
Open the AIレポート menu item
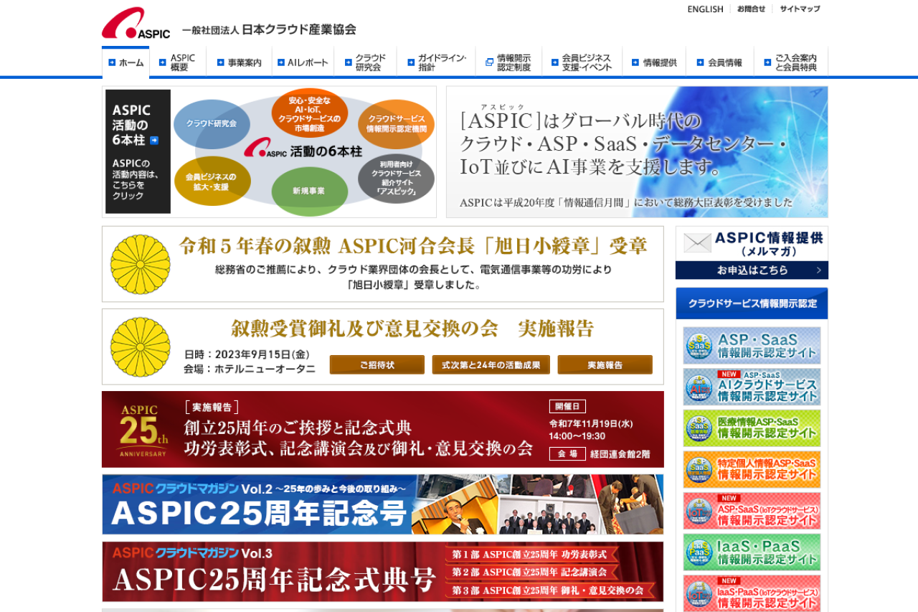pyautogui.click(x=303, y=63)
